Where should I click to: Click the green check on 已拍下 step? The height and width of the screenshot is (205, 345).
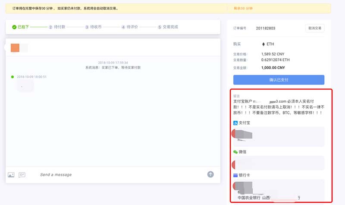pyautogui.click(x=14, y=27)
